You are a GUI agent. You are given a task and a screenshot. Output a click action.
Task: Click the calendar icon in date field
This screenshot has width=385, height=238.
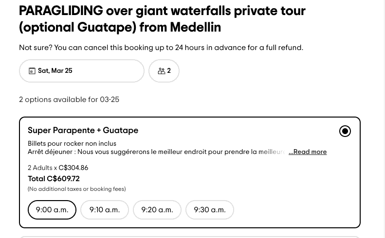pos(32,71)
